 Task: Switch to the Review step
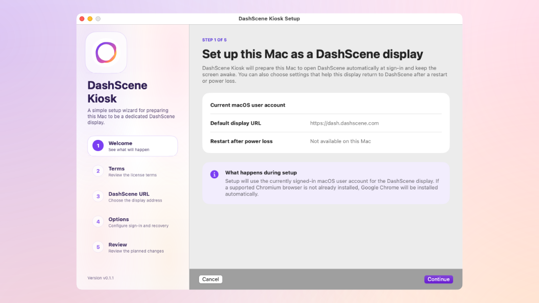(132, 247)
